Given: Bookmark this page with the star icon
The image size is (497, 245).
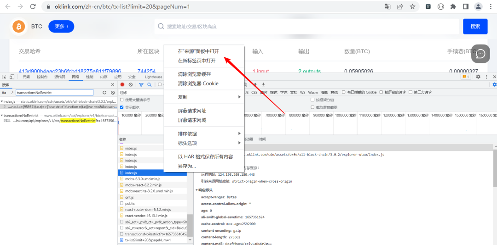Looking at the screenshot, I should 412,6.
